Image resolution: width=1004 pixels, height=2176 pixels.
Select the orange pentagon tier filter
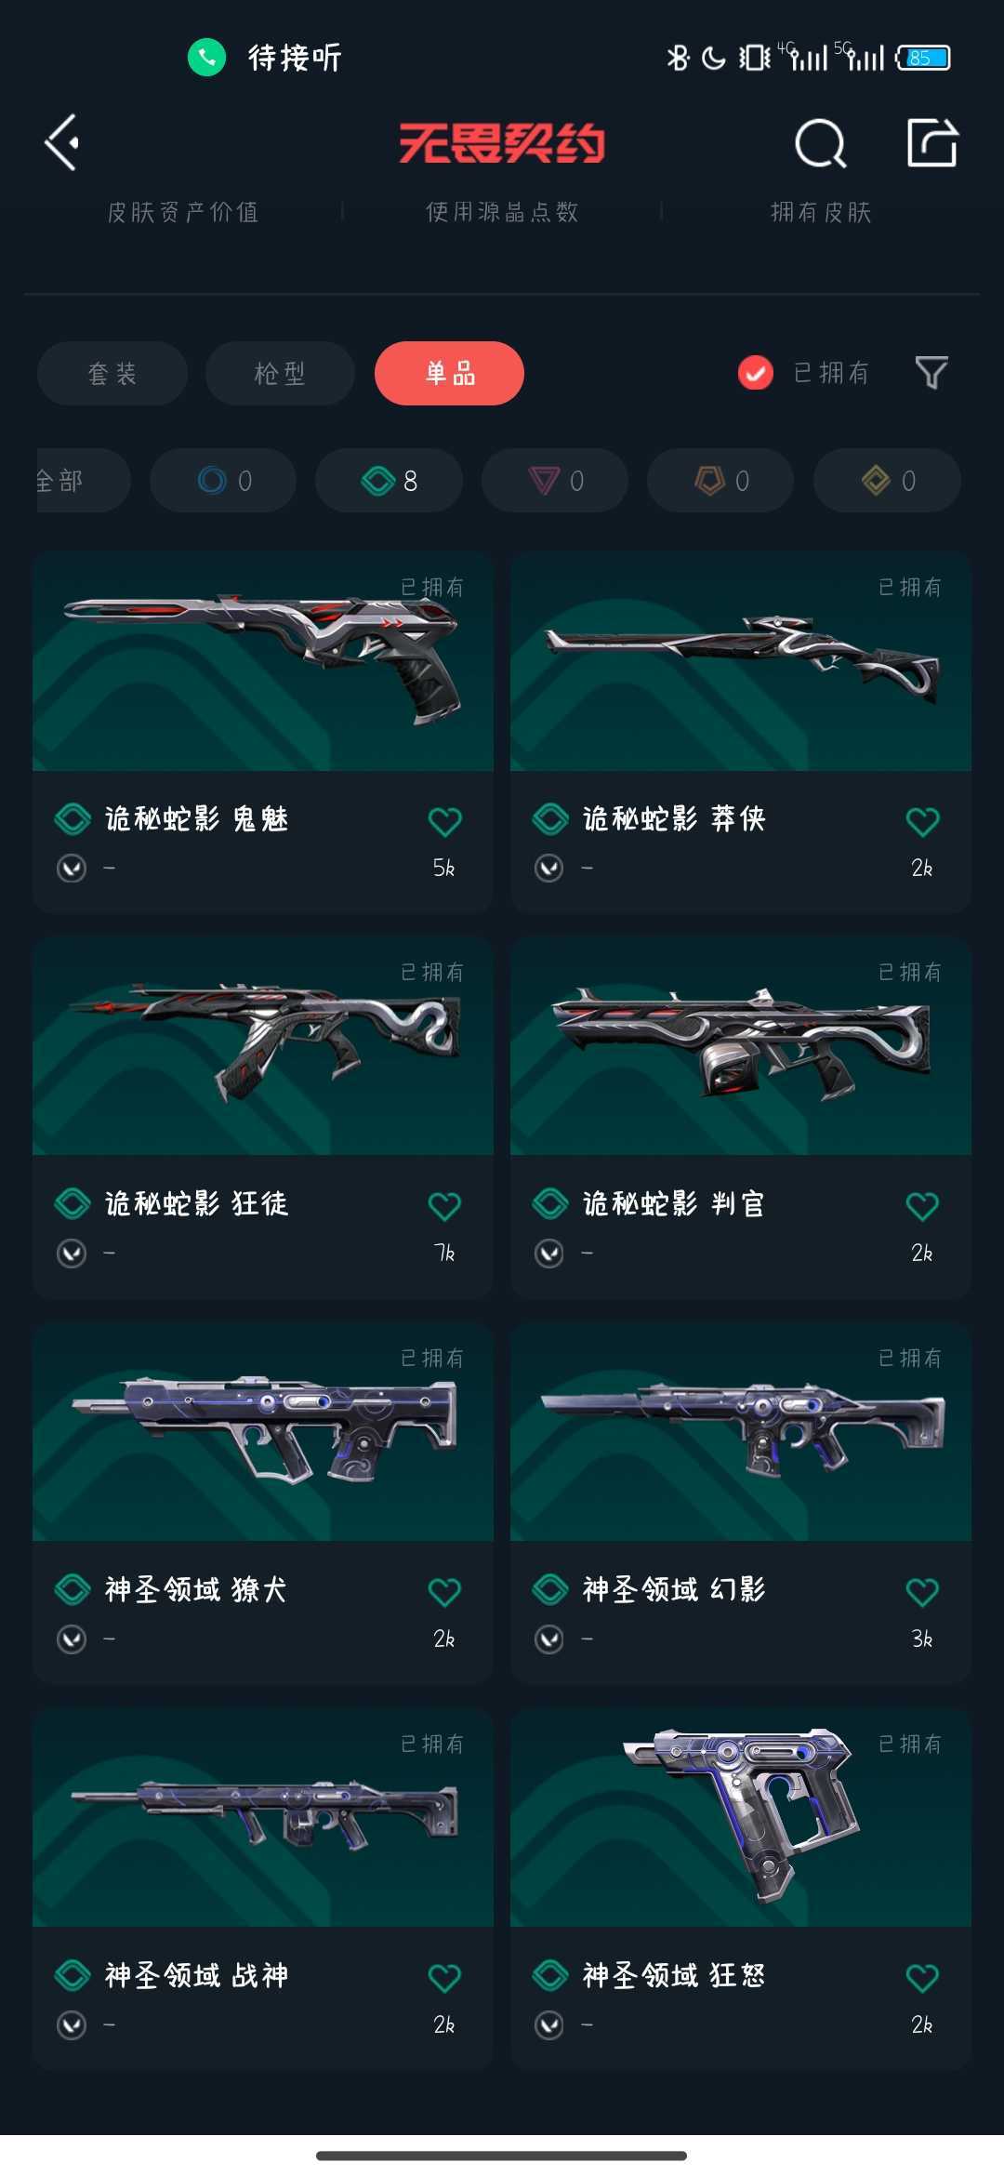point(720,481)
